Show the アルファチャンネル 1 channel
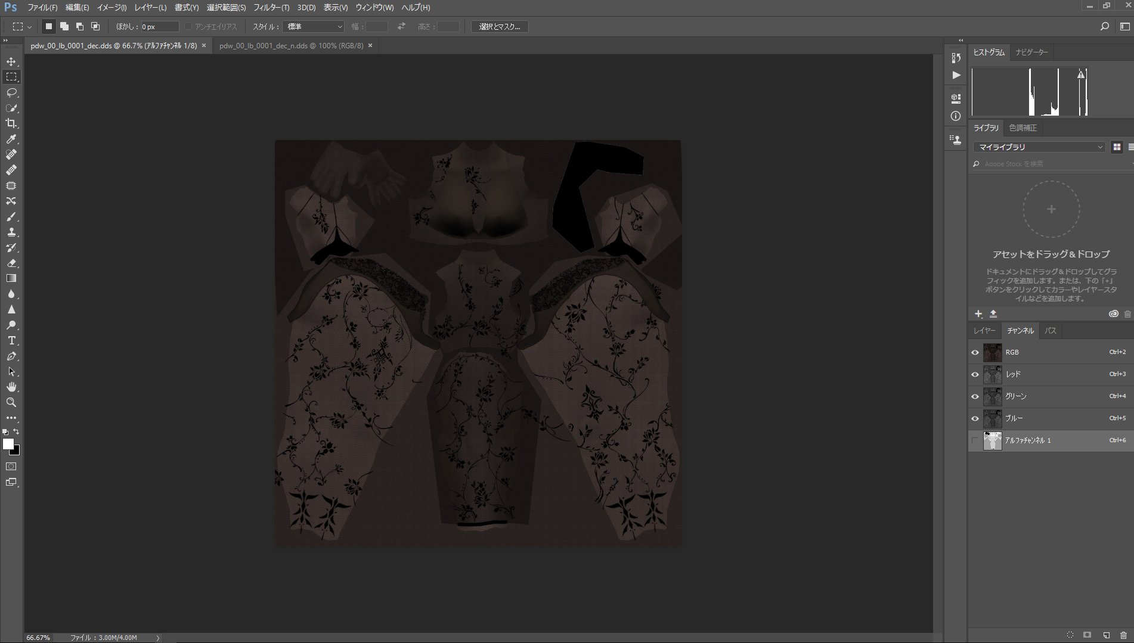Image resolution: width=1134 pixels, height=643 pixels. (975, 440)
